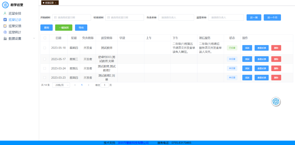Toggle the select-all checkbox in table header

[x=45, y=38]
